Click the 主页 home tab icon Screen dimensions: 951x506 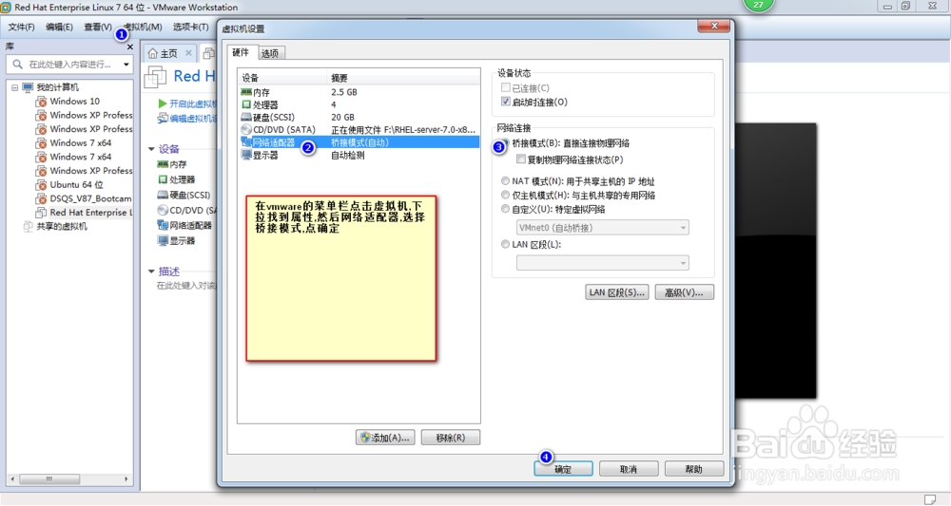[153, 53]
